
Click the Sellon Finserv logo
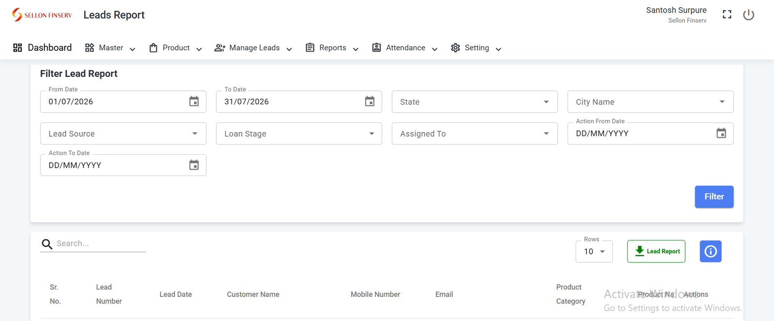pos(42,15)
